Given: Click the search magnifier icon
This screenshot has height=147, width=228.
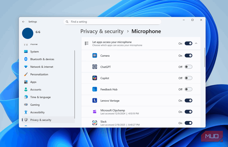Looking at the screenshot, I should 67,22.
